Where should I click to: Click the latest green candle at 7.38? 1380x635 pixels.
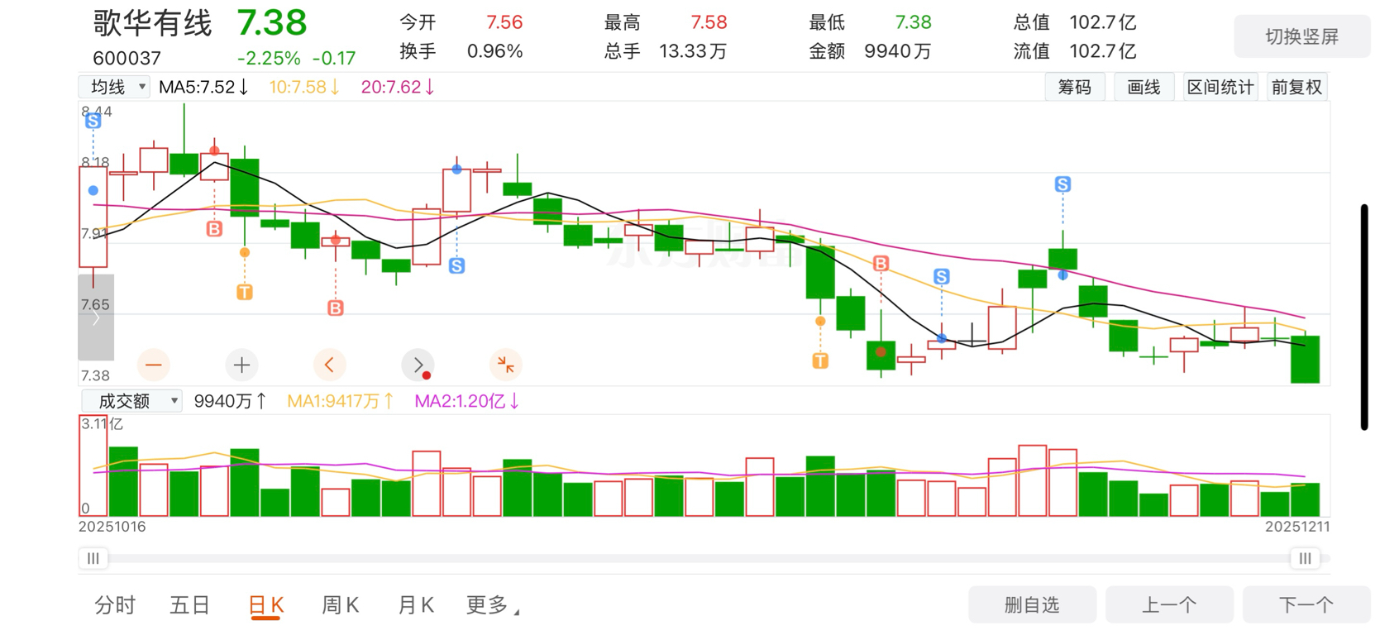click(x=1306, y=359)
